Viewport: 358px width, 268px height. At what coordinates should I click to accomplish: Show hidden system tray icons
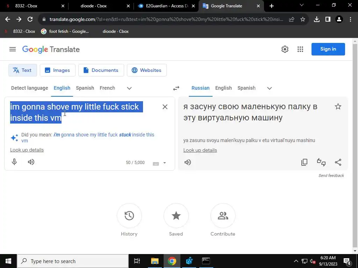coord(296,261)
